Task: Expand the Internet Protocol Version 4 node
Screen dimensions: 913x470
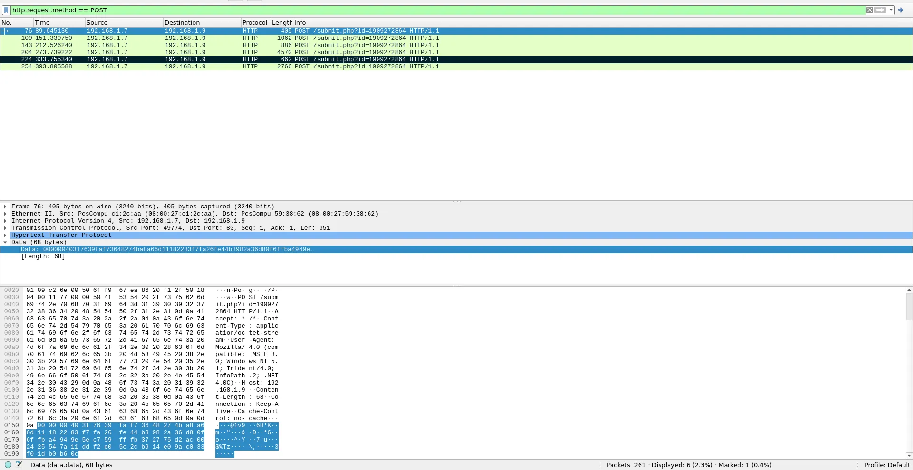Action: coord(5,221)
